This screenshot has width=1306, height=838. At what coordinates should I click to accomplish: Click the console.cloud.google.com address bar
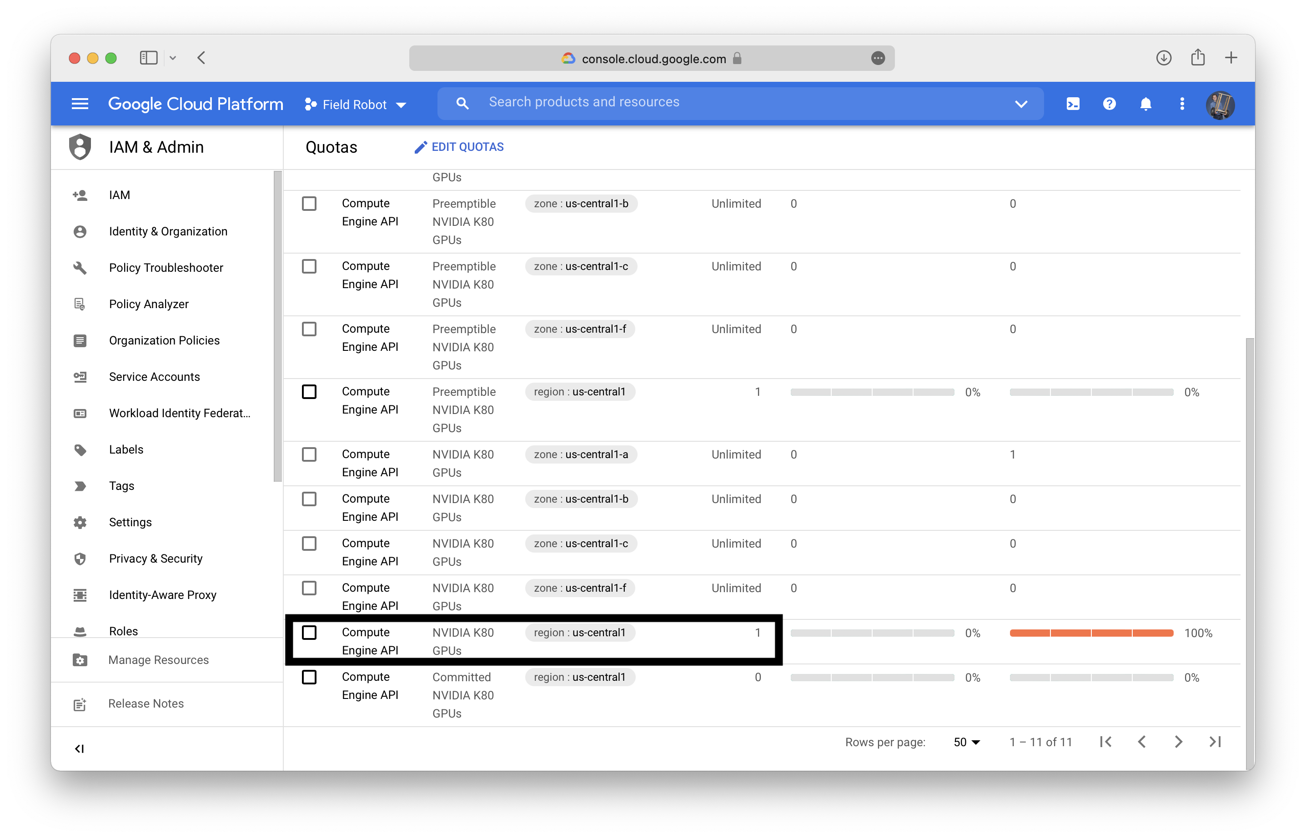pyautogui.click(x=652, y=58)
